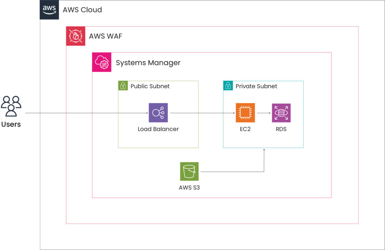Select the Load Balancer purple icon
385x250 pixels.
(158, 113)
